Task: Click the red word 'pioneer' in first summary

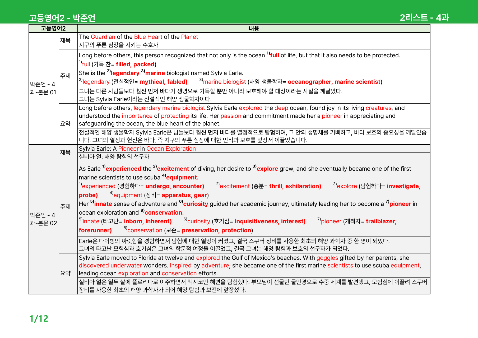Action: coord(332,116)
